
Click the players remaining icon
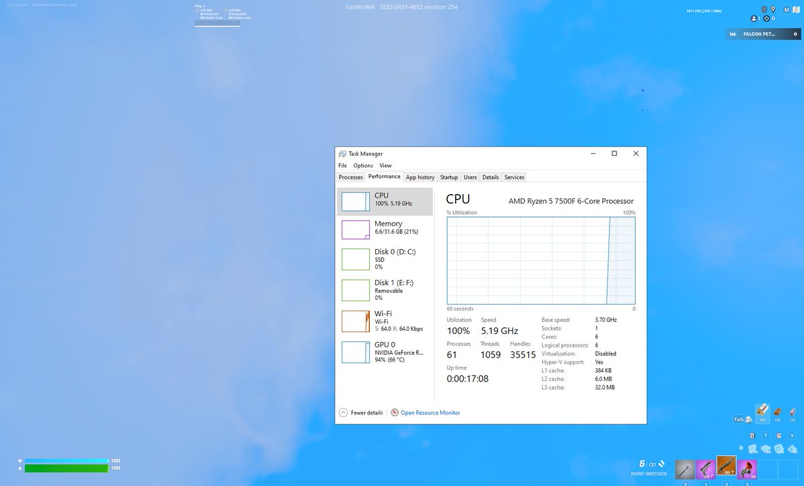(x=754, y=19)
